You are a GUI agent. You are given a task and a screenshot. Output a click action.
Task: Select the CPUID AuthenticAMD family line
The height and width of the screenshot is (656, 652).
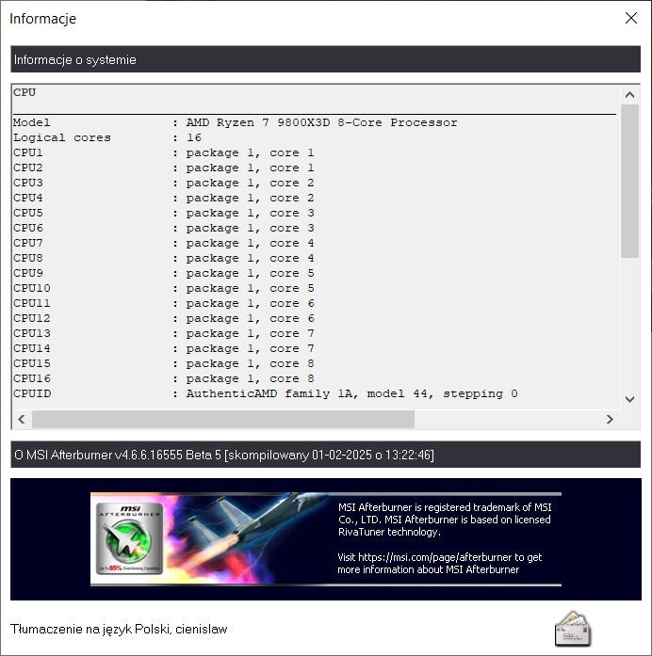coord(266,393)
